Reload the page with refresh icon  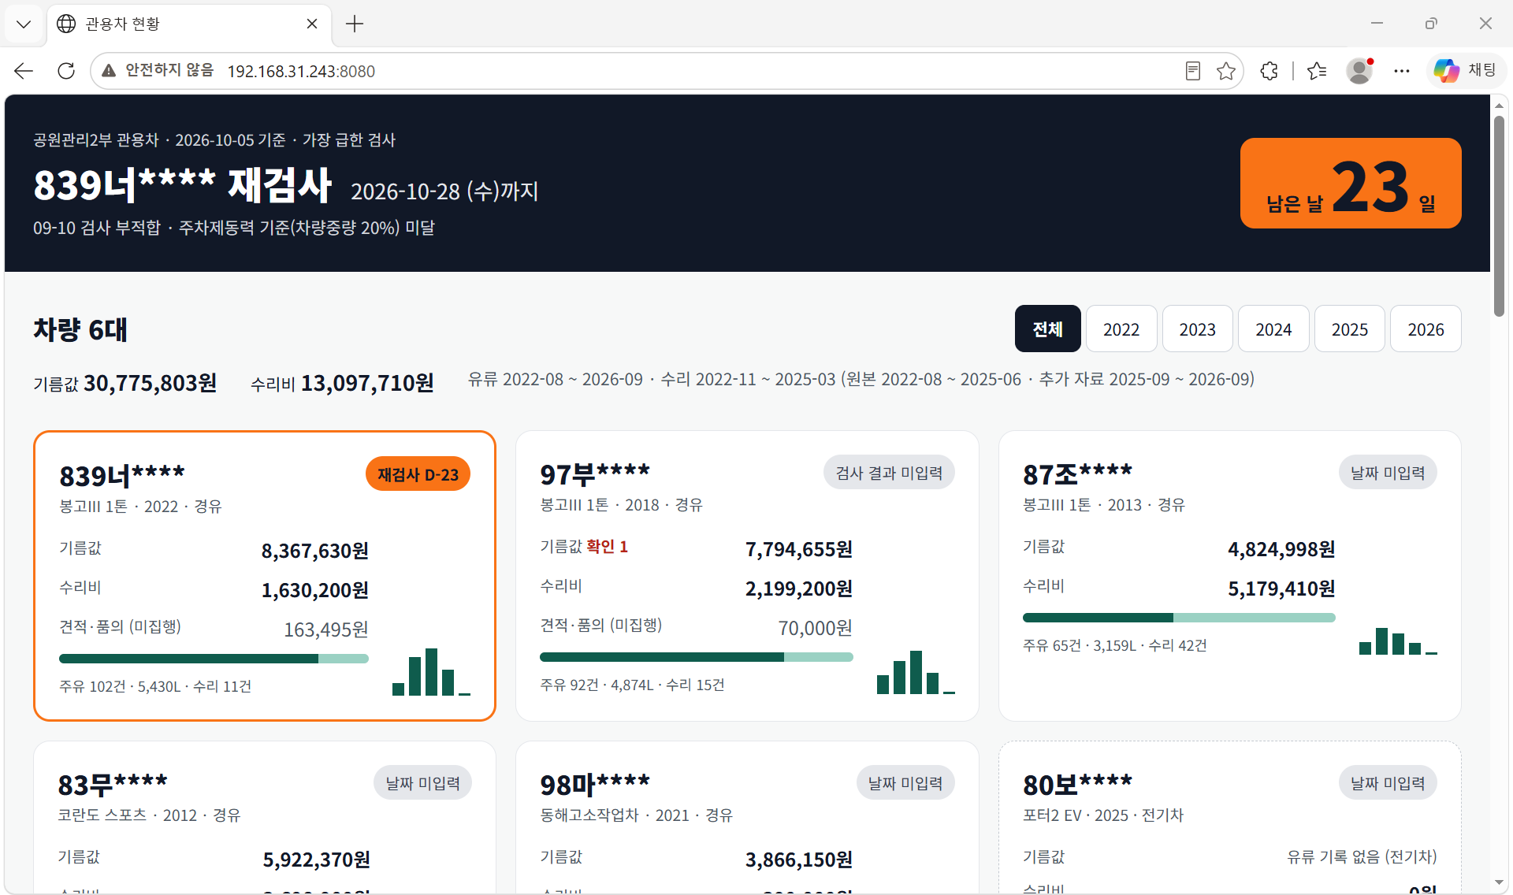click(66, 71)
